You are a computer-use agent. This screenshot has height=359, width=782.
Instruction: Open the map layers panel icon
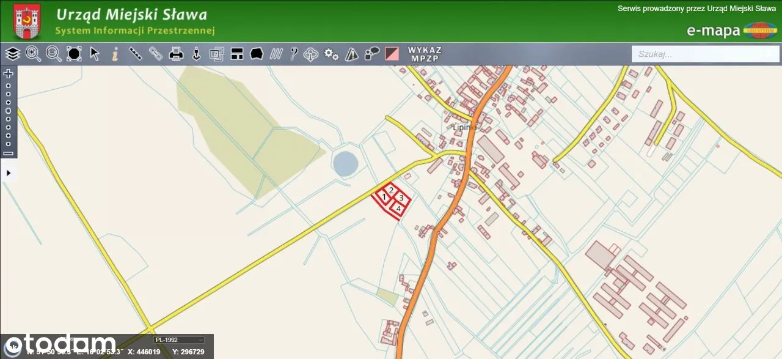pyautogui.click(x=13, y=54)
